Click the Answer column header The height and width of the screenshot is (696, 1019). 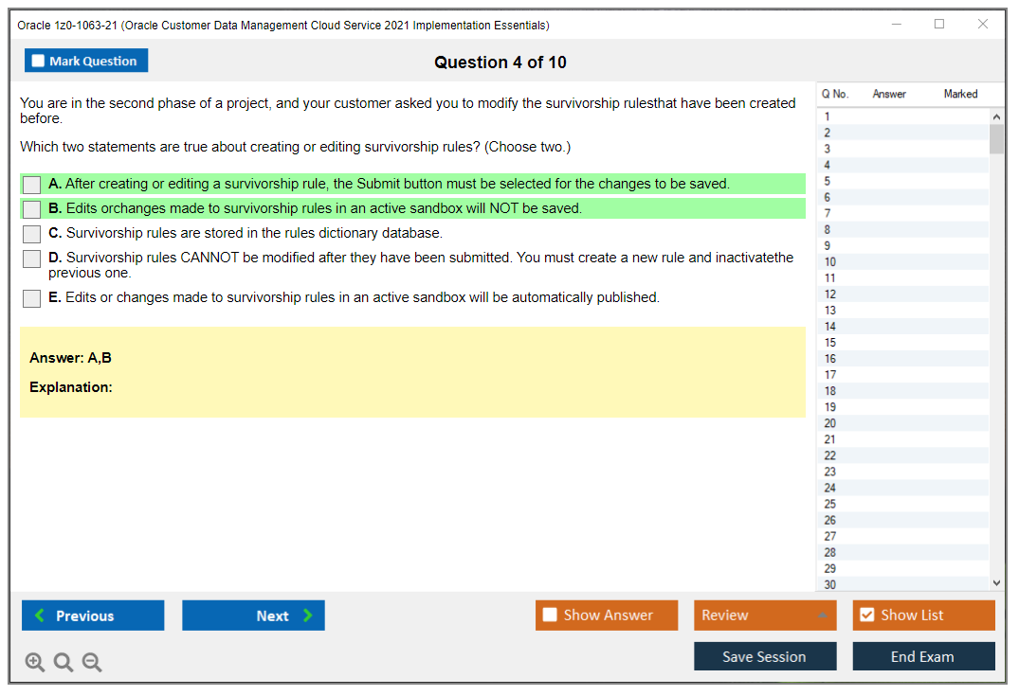pyautogui.click(x=889, y=94)
